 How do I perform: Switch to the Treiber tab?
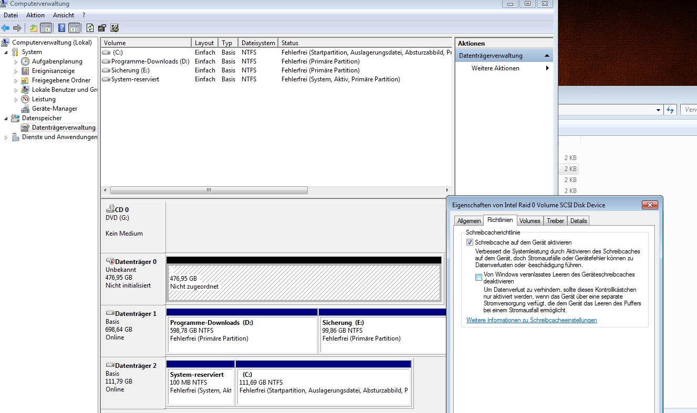point(555,221)
